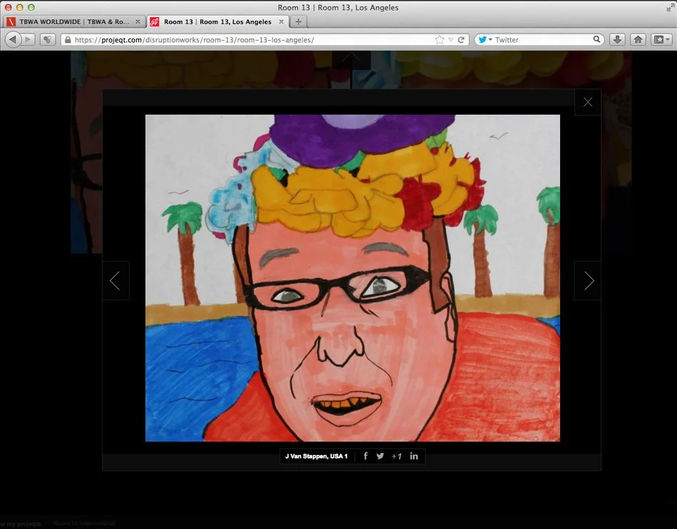Open the Twitter search engine dropdown
The height and width of the screenshot is (529, 677).
click(490, 39)
